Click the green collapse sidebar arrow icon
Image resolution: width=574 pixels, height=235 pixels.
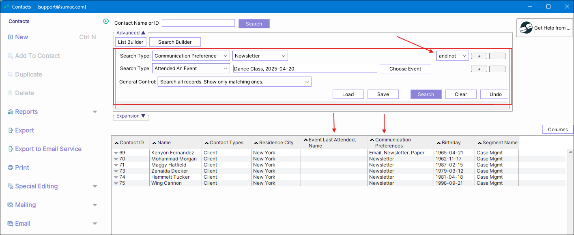pos(106,21)
